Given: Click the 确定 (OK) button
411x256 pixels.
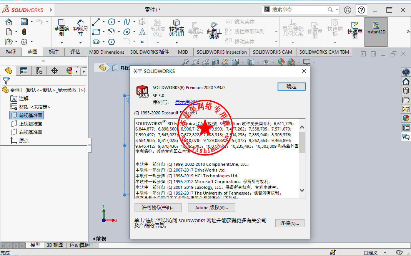Looking at the screenshot, I should (291, 87).
